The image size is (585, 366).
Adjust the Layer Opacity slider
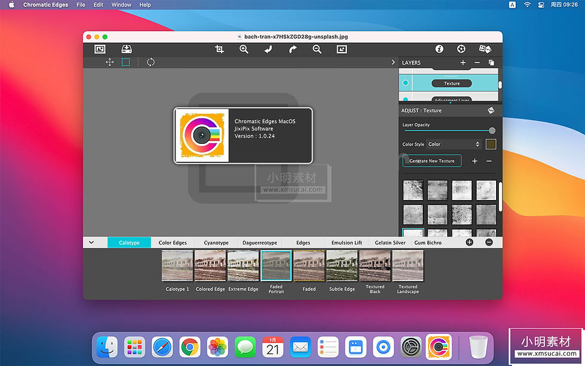pyautogui.click(x=450, y=131)
